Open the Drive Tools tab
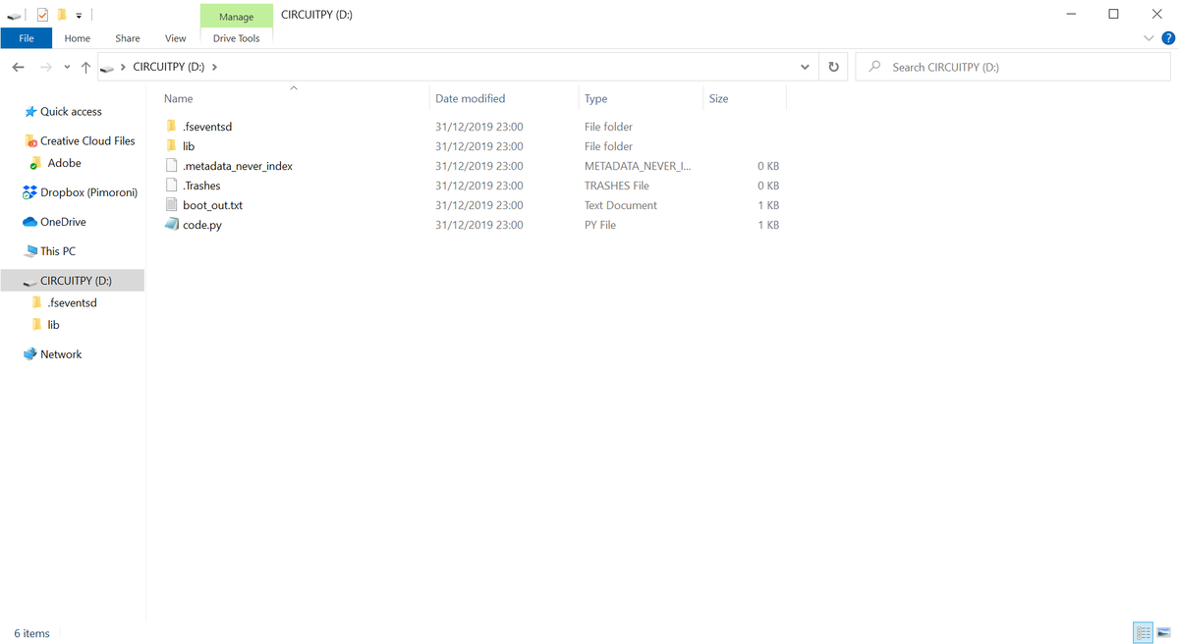Viewport: 1179px width, 644px height. coord(236,38)
